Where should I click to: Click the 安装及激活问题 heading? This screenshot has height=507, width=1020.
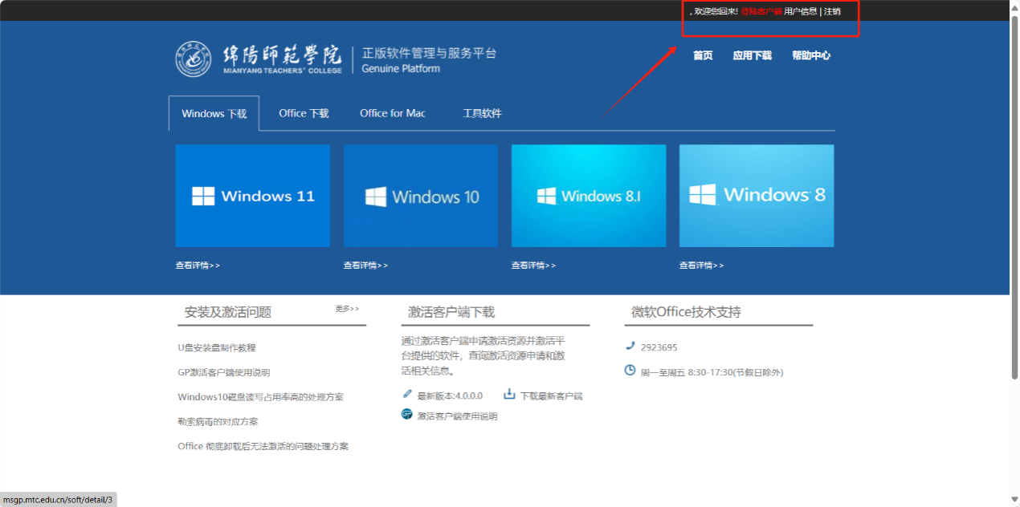[x=228, y=312]
